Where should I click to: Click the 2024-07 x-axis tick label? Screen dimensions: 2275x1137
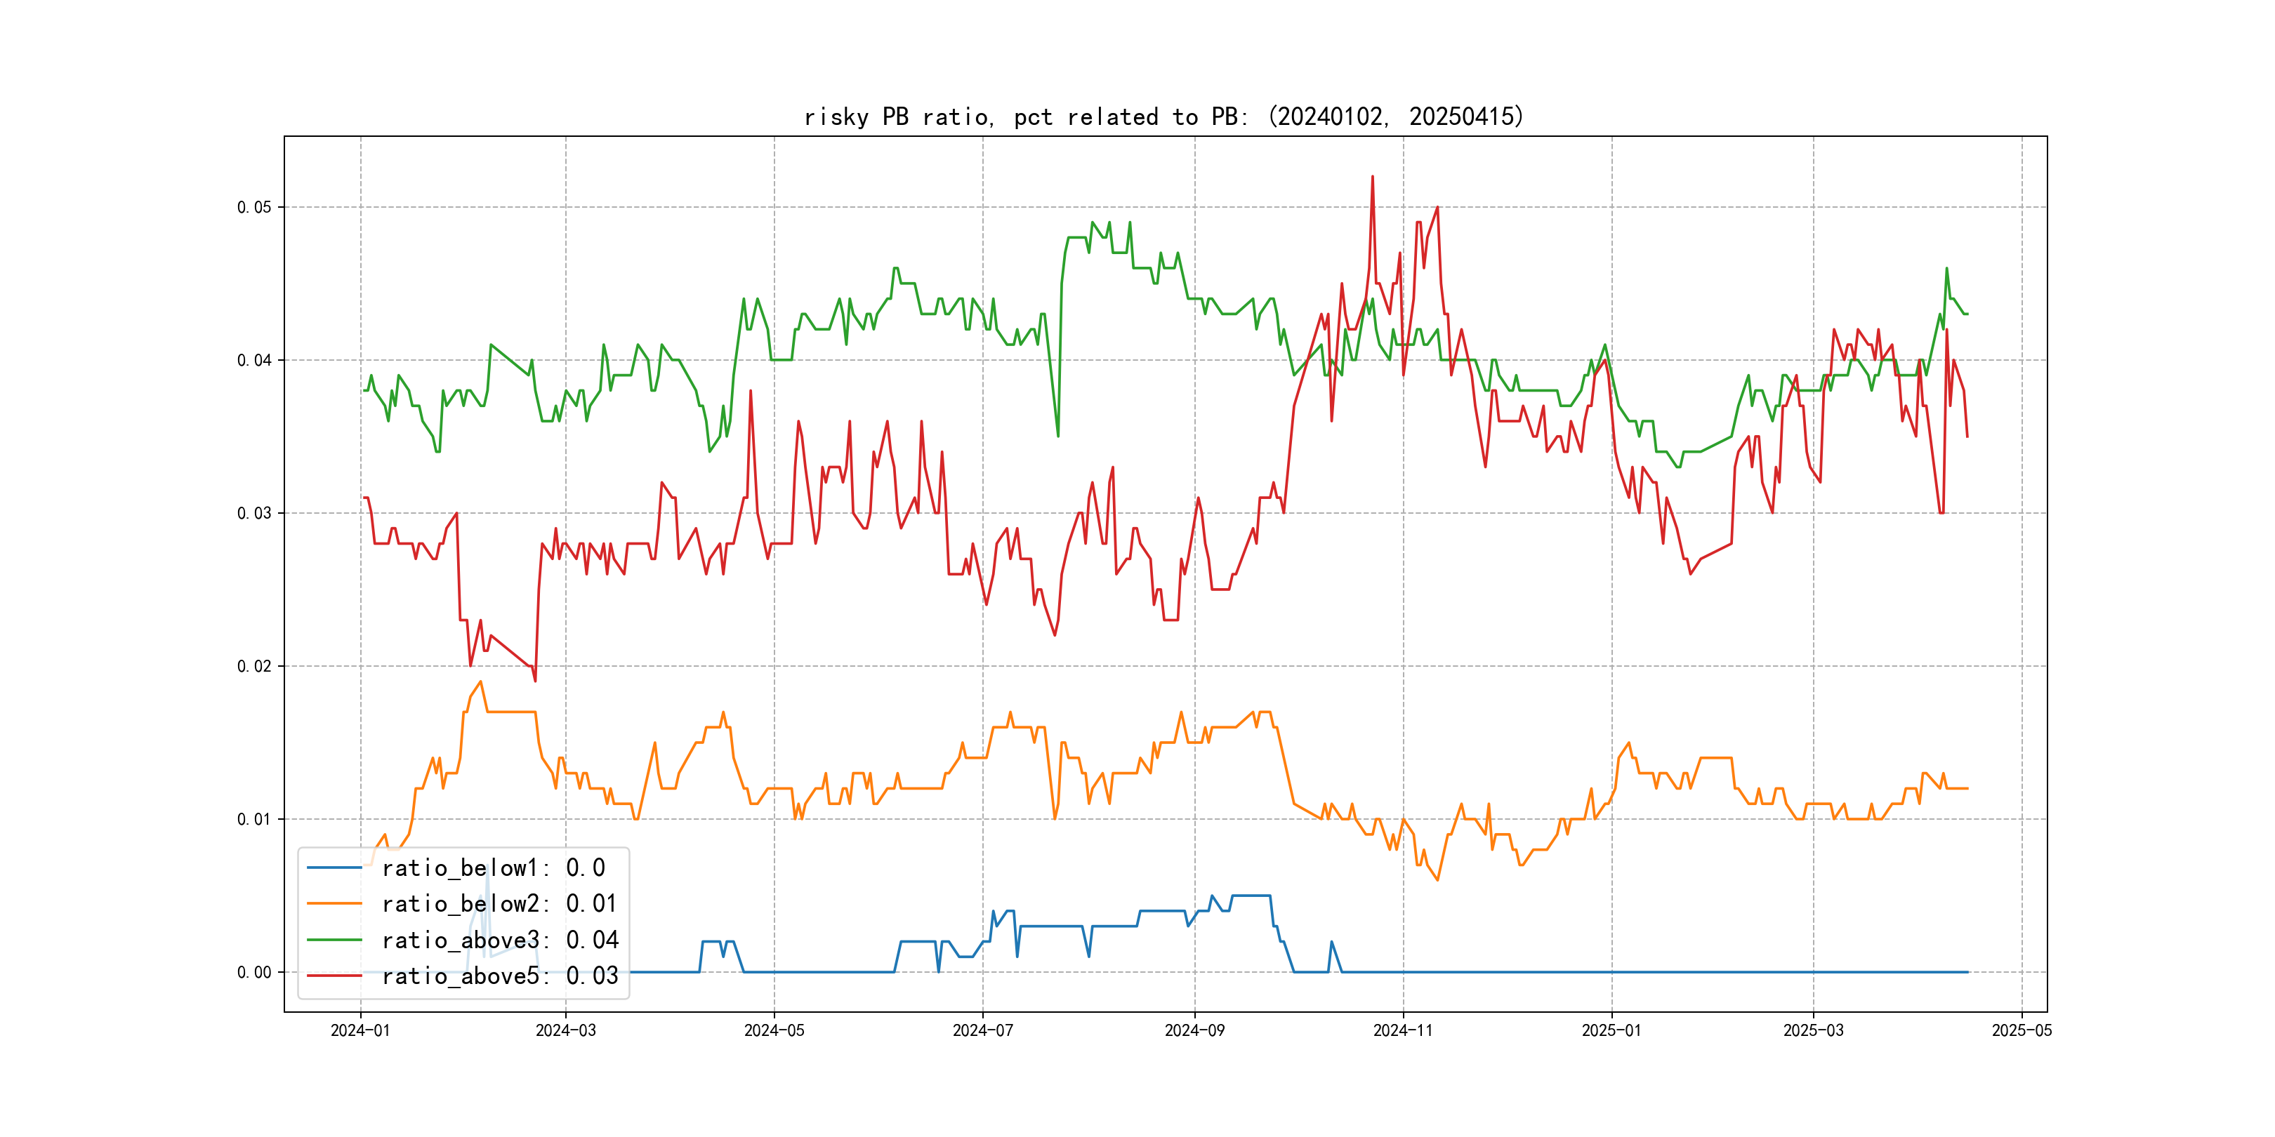[982, 1030]
